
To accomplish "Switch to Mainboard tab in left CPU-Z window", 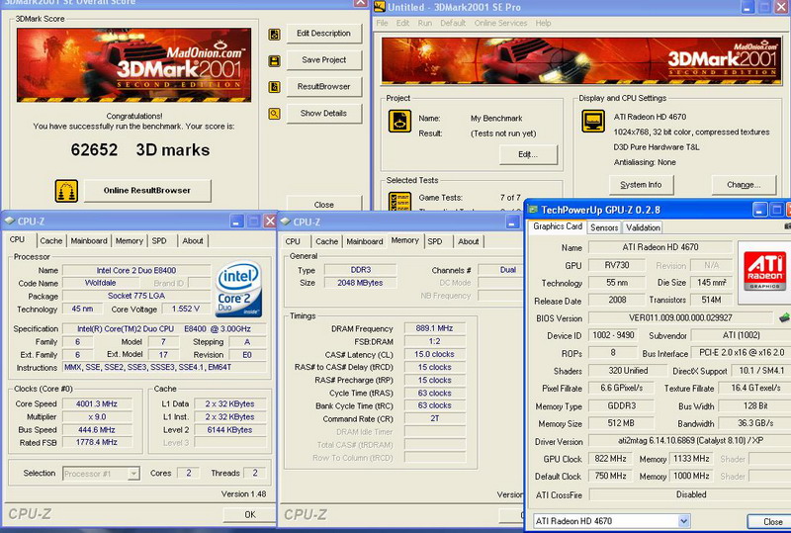I will (x=89, y=240).
